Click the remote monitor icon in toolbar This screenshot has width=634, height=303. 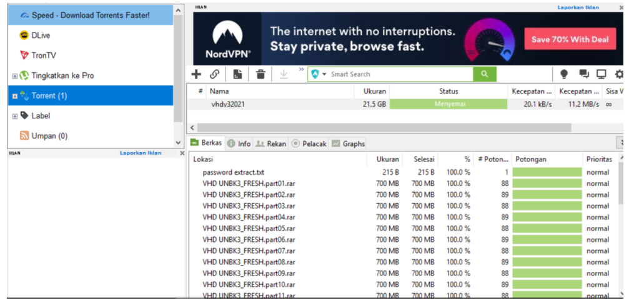pos(602,74)
